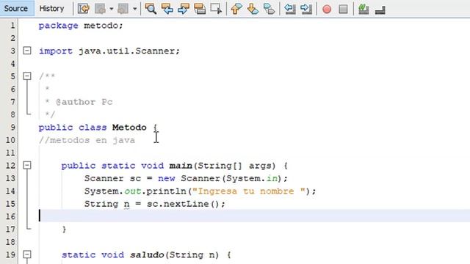Toggle Bookmark toolbar icon
The width and height of the screenshot is (470, 264).
(x=269, y=9)
